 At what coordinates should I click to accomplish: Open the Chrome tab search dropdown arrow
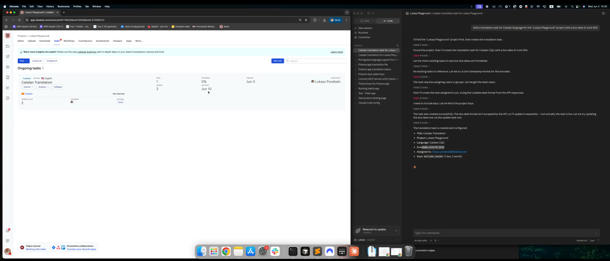(x=347, y=12)
